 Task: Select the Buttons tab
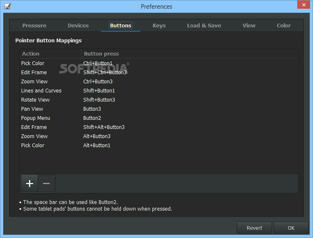point(121,26)
